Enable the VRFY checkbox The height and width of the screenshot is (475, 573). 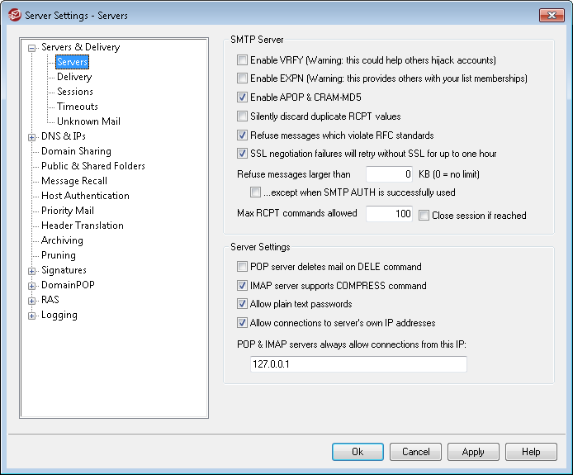pos(242,60)
